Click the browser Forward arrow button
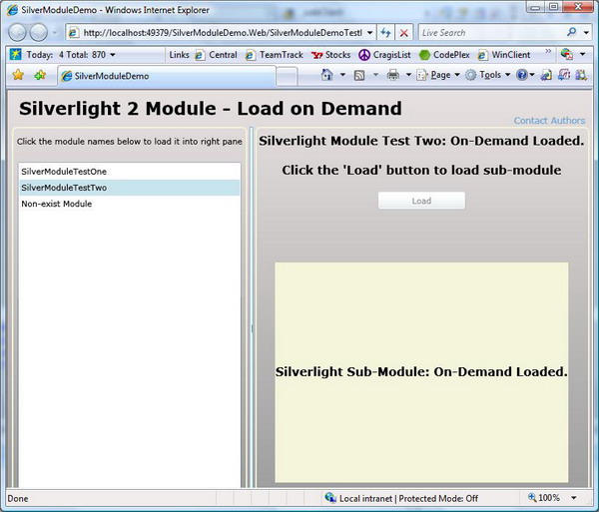 (x=39, y=33)
